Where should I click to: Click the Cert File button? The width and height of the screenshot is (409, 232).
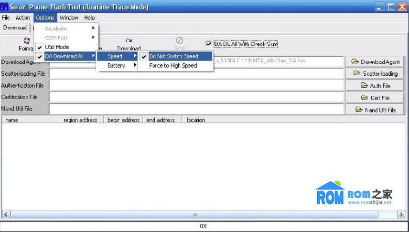(x=375, y=98)
